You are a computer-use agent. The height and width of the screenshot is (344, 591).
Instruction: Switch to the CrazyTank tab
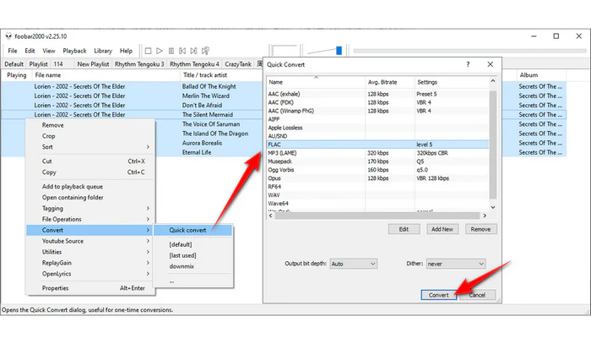coord(238,64)
